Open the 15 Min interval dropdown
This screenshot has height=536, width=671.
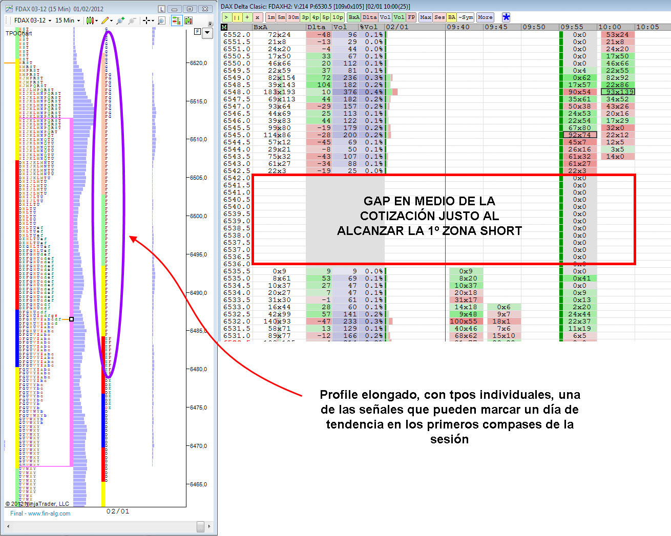[68, 20]
